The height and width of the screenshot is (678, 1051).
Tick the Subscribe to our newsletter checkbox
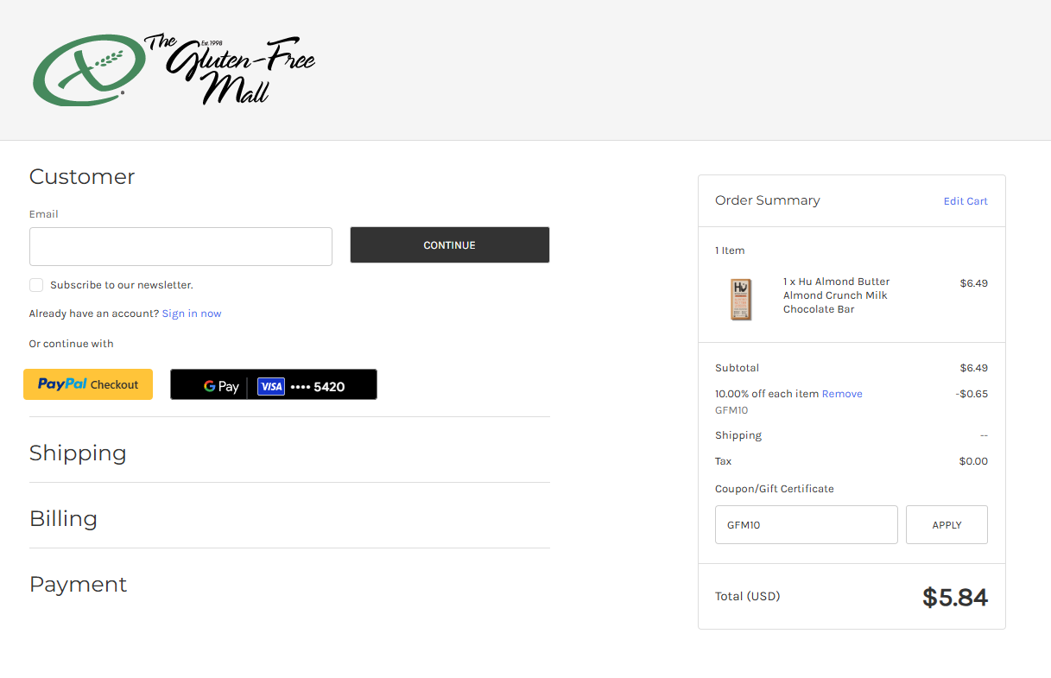coord(36,285)
